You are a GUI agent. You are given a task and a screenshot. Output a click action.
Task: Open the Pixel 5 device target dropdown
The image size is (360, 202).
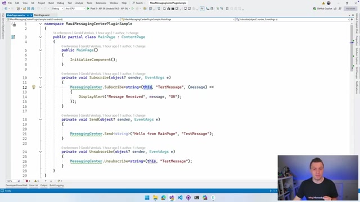[109, 8]
